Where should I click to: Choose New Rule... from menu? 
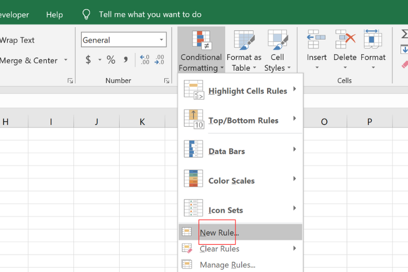240,232
